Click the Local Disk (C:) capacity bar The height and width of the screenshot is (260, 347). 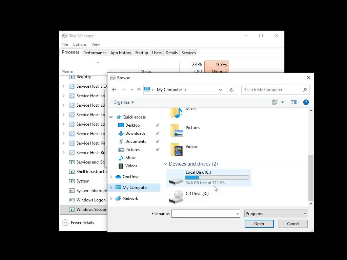(217, 177)
